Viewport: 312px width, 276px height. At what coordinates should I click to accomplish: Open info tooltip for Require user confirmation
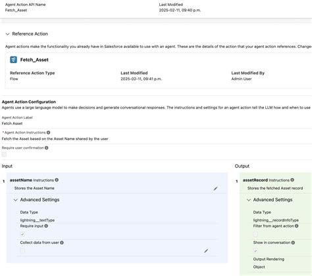(x=46, y=148)
